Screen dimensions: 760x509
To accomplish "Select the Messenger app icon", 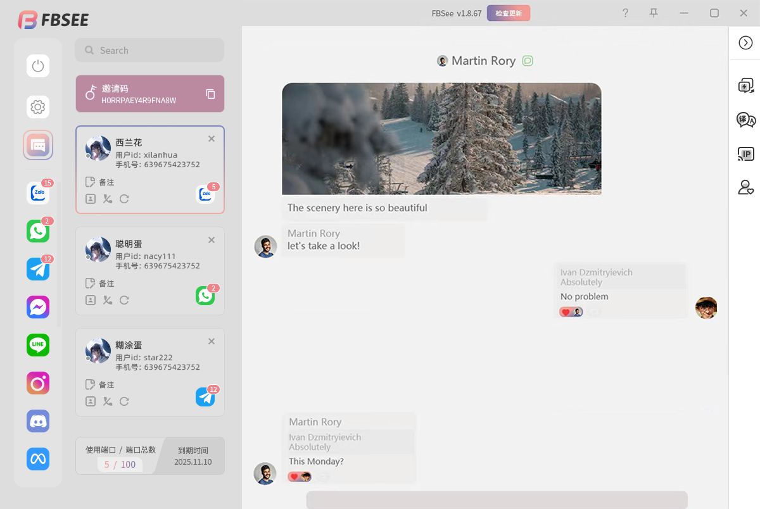I will coord(38,307).
